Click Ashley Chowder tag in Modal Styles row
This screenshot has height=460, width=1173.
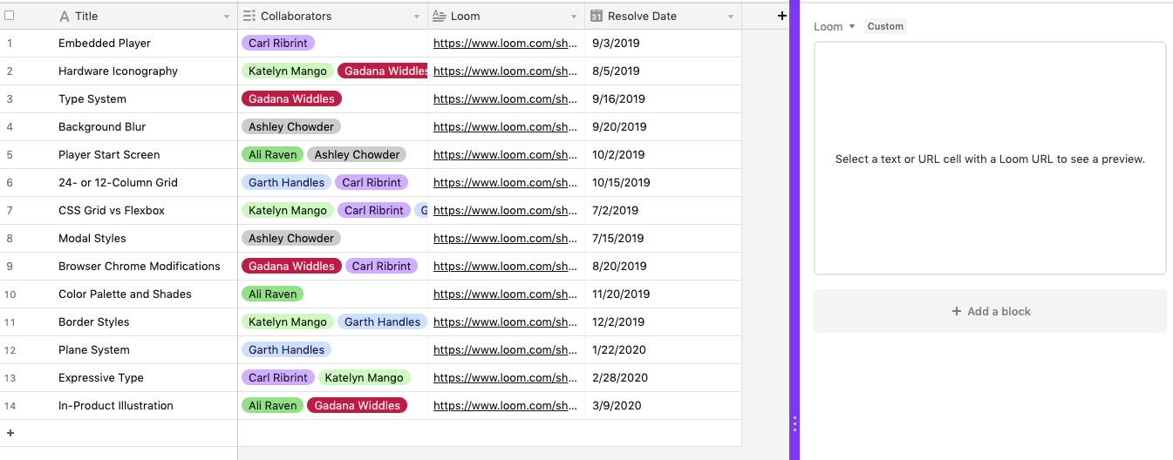click(290, 238)
